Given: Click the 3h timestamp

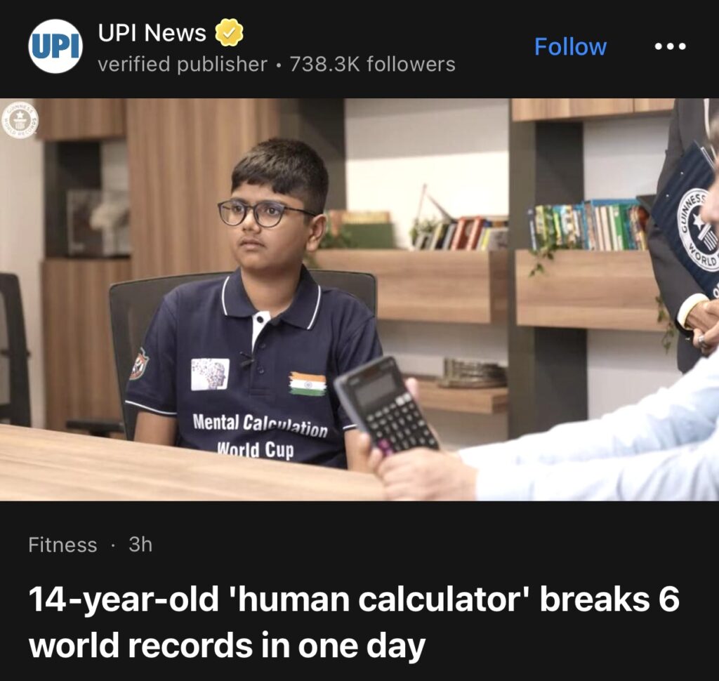Looking at the screenshot, I should [x=140, y=544].
